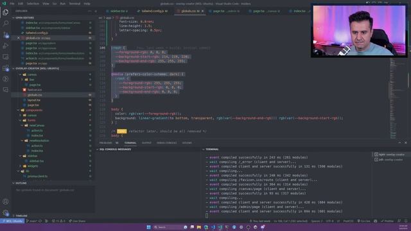Screen dimensions: 411x231
Task: Open the Explorer view in activity bar
Action: point(6,12)
